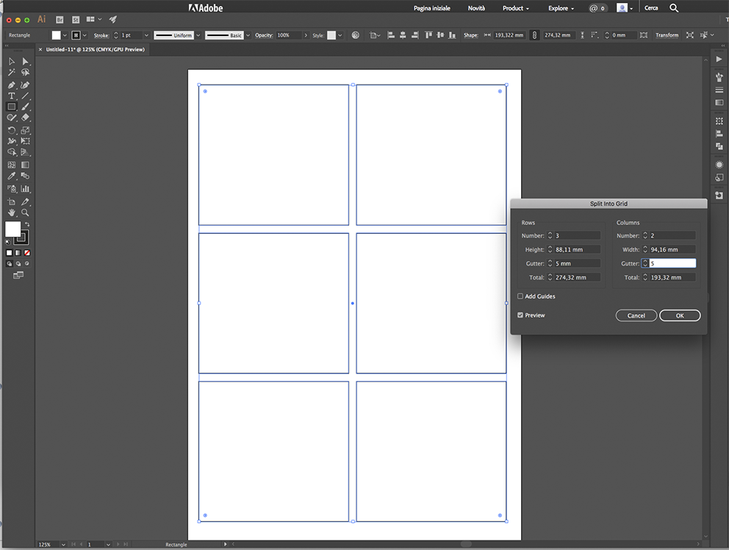
Task: Click Cancel in the Split Into Grid dialog
Action: (x=636, y=315)
